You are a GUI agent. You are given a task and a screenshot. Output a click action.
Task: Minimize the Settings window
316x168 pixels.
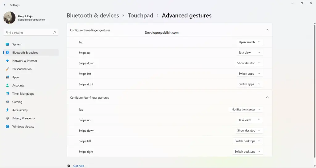293,3
